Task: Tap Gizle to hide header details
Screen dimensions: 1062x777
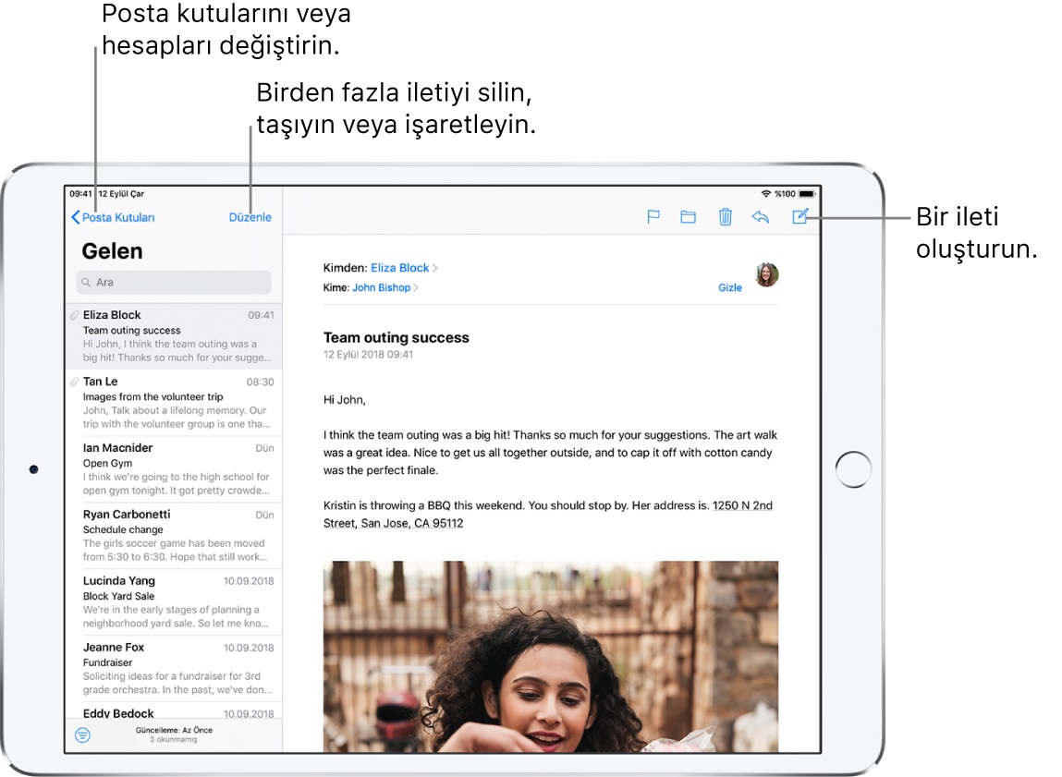Action: click(x=730, y=288)
